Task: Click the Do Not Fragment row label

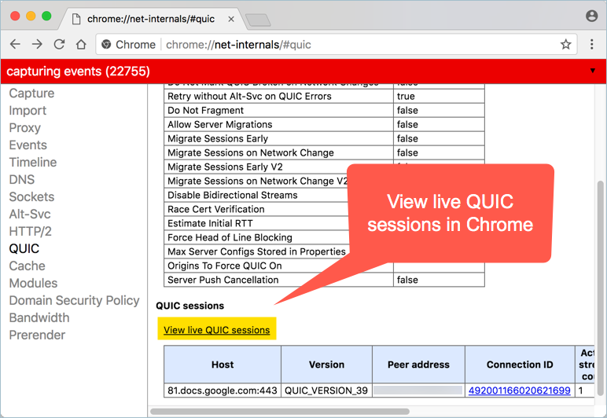Action: (x=205, y=111)
